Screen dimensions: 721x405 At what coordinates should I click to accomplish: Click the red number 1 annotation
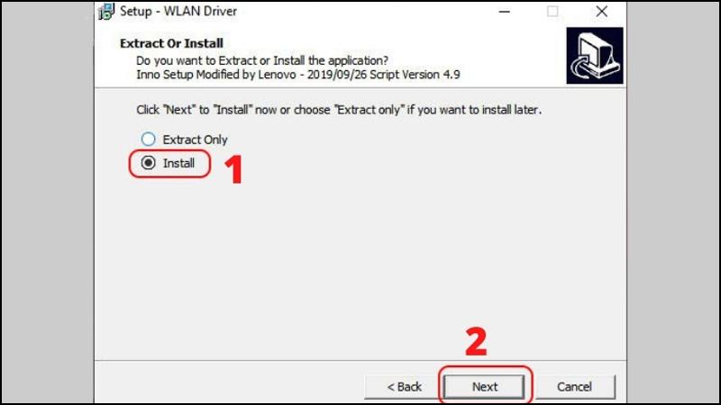pyautogui.click(x=234, y=169)
